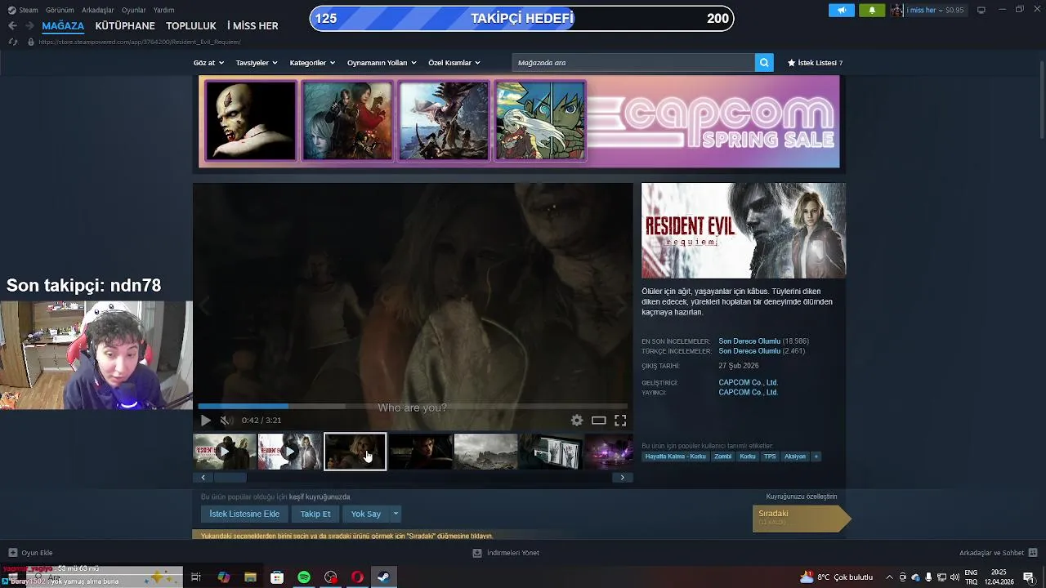The height and width of the screenshot is (588, 1046).
Task: Open İndirmeleri Yönet downloads manager
Action: [506, 553]
